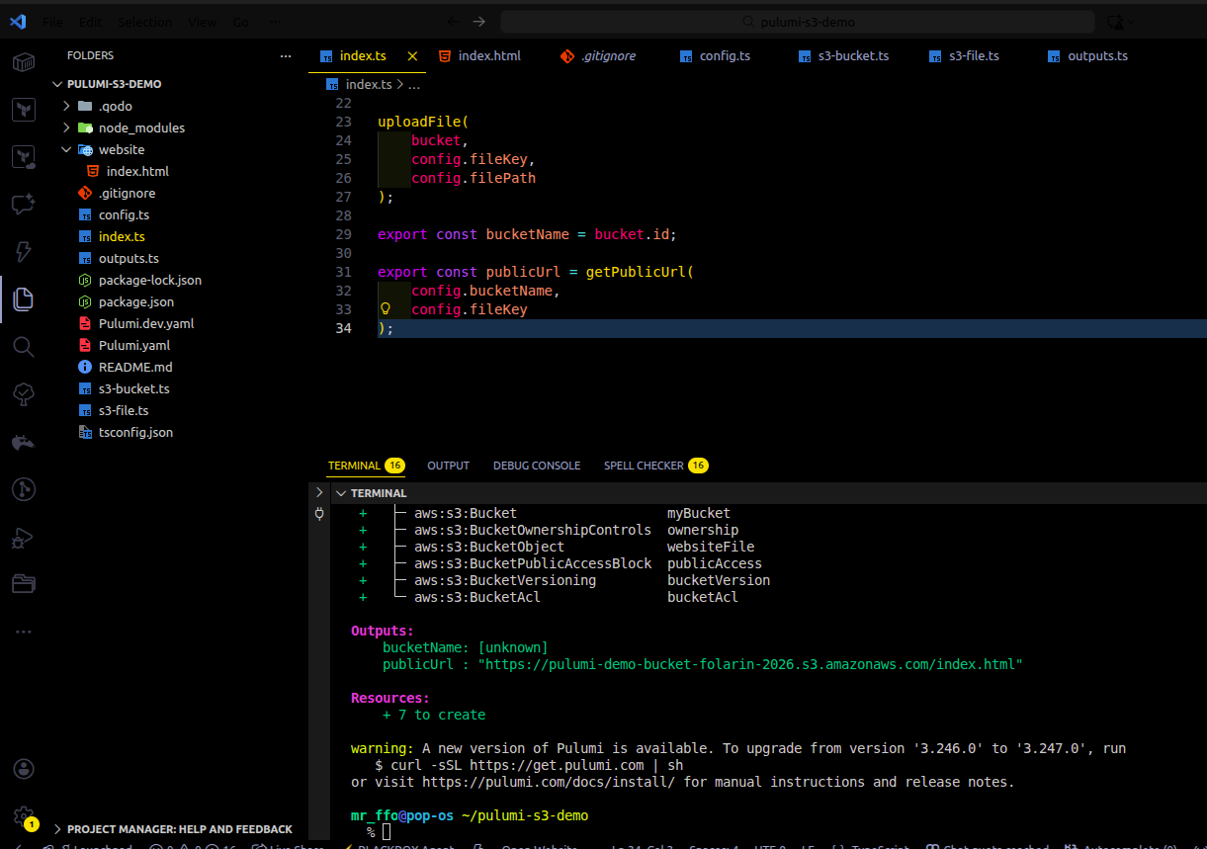
Task: Open the container box icon at activity bar top
Action: (x=24, y=62)
